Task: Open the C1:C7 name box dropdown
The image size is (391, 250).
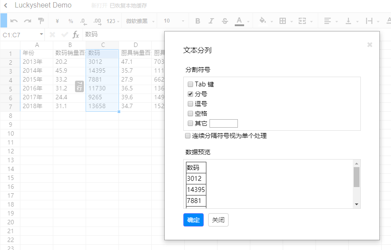Action: point(41,34)
